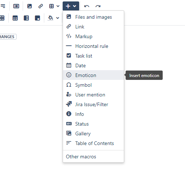Click the table cell highlight icon

click(37, 18)
